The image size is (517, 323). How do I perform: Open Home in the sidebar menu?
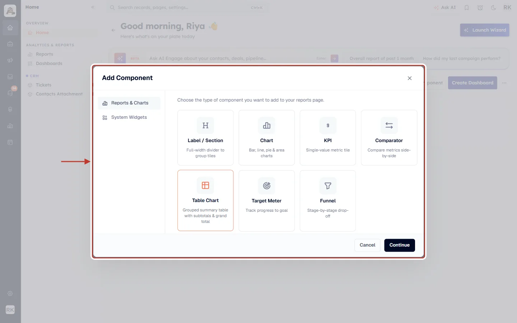pos(61,33)
